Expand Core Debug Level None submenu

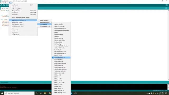23,26
